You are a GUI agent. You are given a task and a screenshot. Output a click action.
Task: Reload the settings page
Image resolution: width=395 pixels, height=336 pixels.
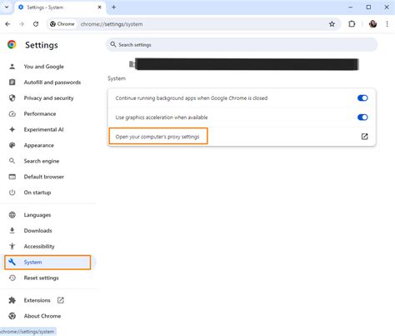pyautogui.click(x=36, y=24)
